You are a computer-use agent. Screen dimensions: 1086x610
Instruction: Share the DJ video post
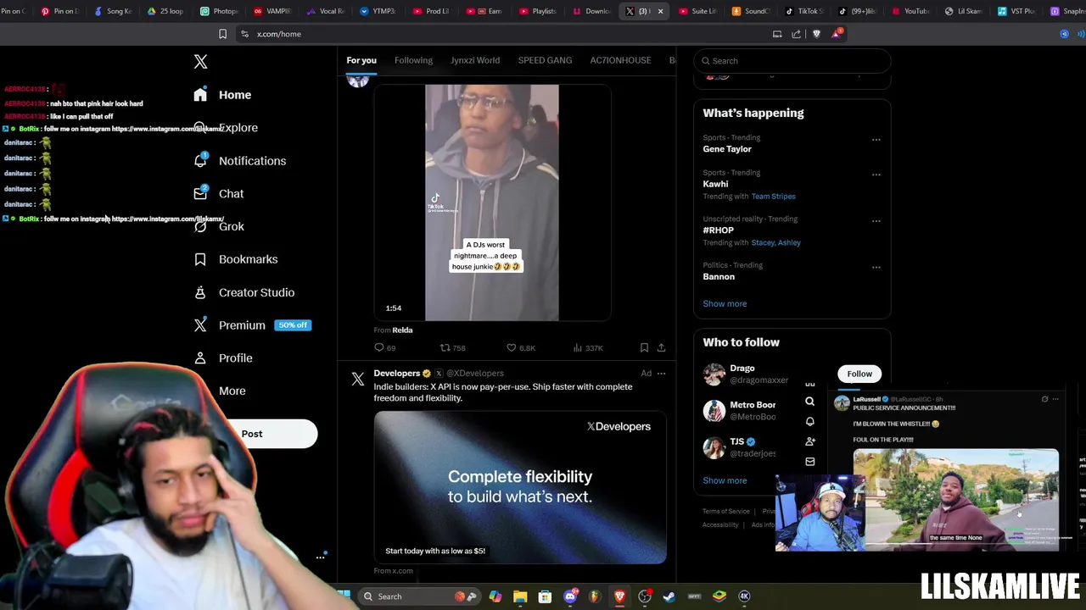[661, 348]
